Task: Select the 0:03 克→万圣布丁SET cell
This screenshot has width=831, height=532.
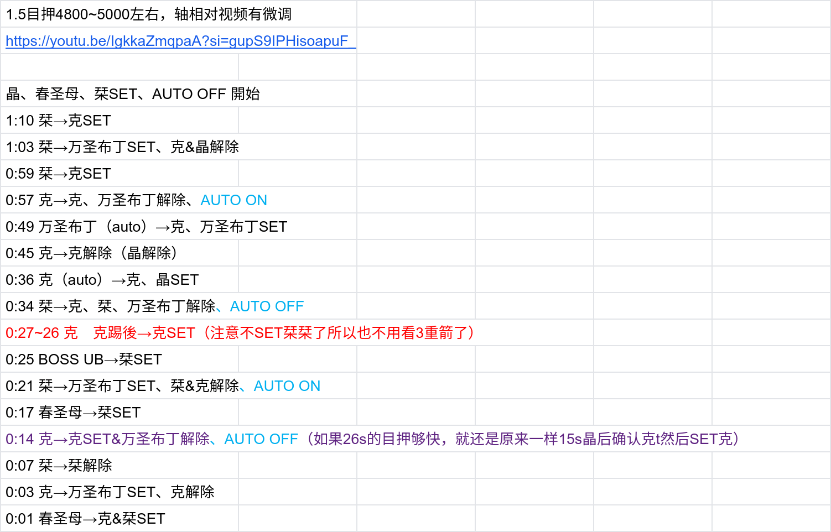Action: point(110,492)
